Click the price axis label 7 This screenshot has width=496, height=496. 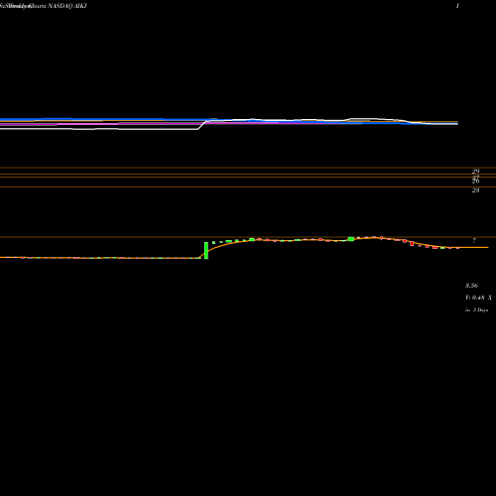point(474,240)
